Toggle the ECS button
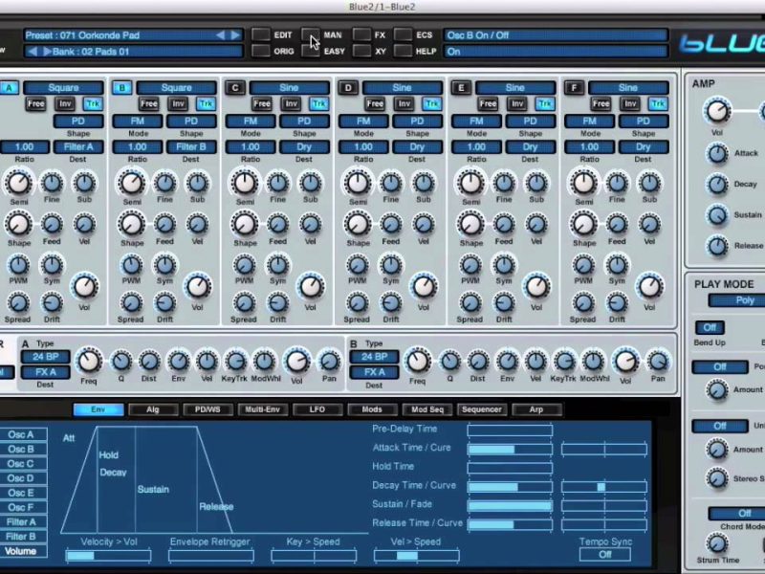This screenshot has height=574, width=765. click(x=403, y=34)
